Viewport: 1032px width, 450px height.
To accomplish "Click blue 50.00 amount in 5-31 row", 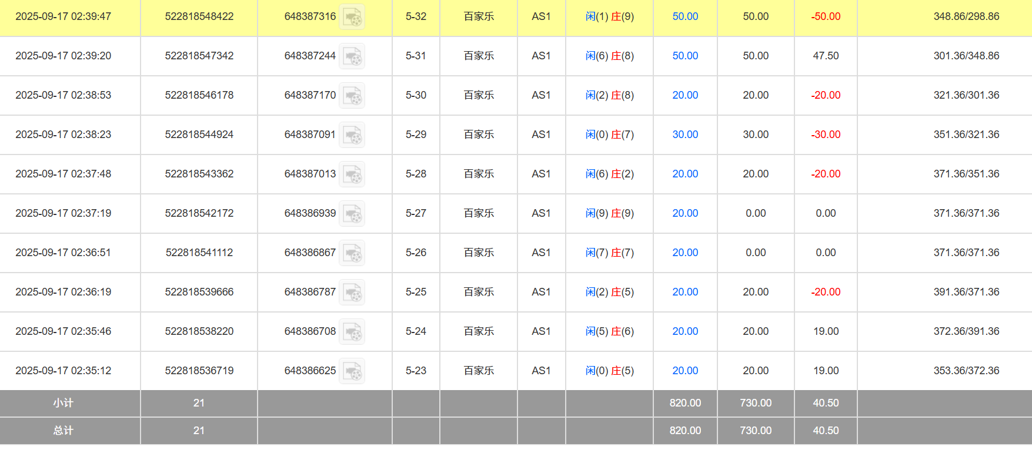I will tap(685, 56).
